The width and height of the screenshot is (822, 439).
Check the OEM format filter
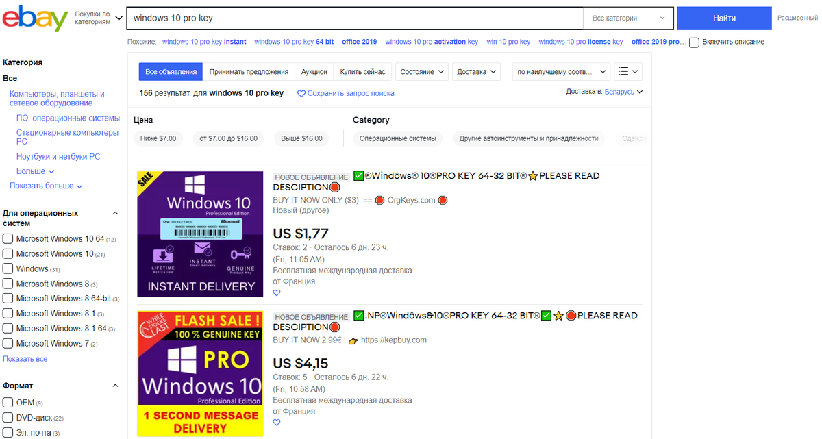click(8, 403)
